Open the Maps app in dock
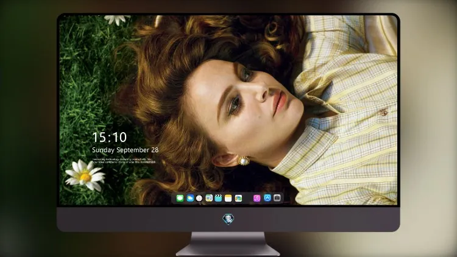457x257 pixels. (x=209, y=198)
